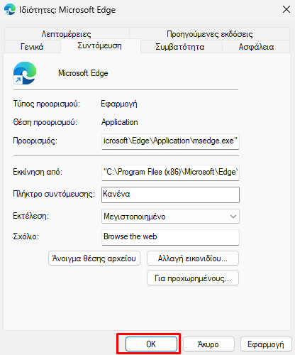Apply settings with the Εφαρμογή button

pyautogui.click(x=266, y=344)
